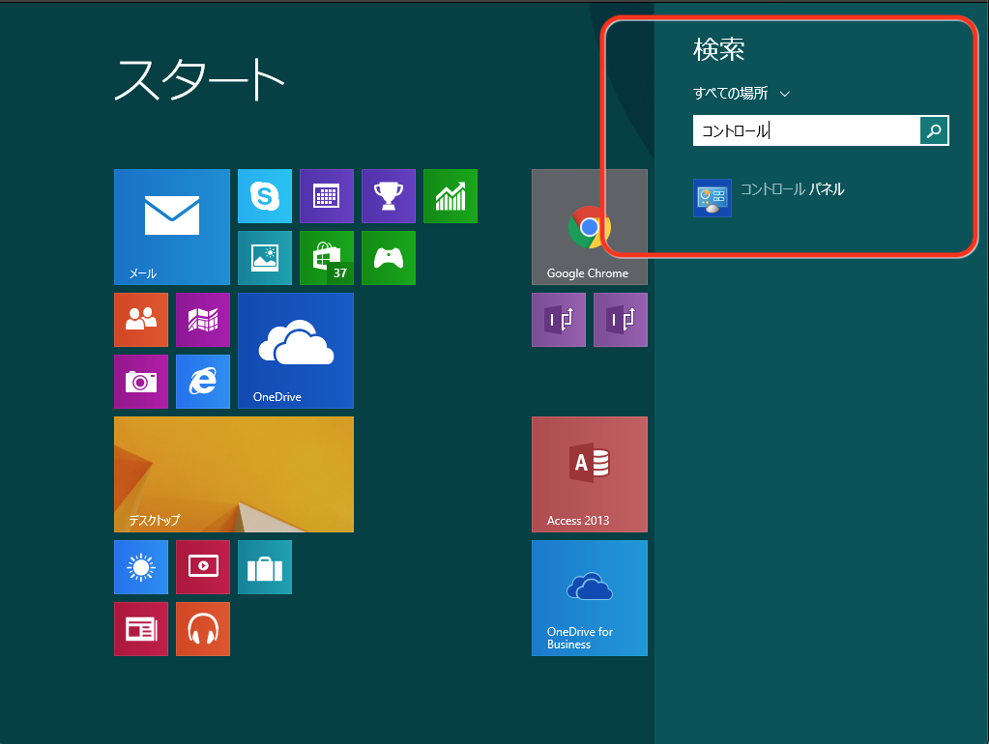Open the Music headphones tile

point(203,629)
